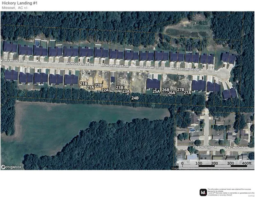Click the 400ft mark on the scale bar

pos(246,163)
